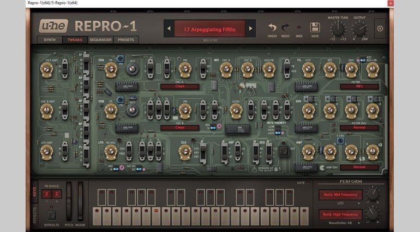Image resolution: width=420 pixels, height=232 pixels.
Task: Click the LFO AMT knob
Action: click(46, 152)
